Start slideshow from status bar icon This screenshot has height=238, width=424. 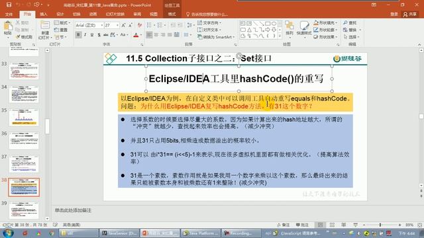355,225
